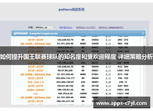Click the byte count 873 / 168
Image resolution: width=153 pixels, height=111 pixels.
tap(123, 74)
